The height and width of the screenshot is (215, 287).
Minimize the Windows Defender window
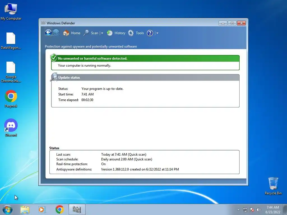pyautogui.click(x=223, y=23)
